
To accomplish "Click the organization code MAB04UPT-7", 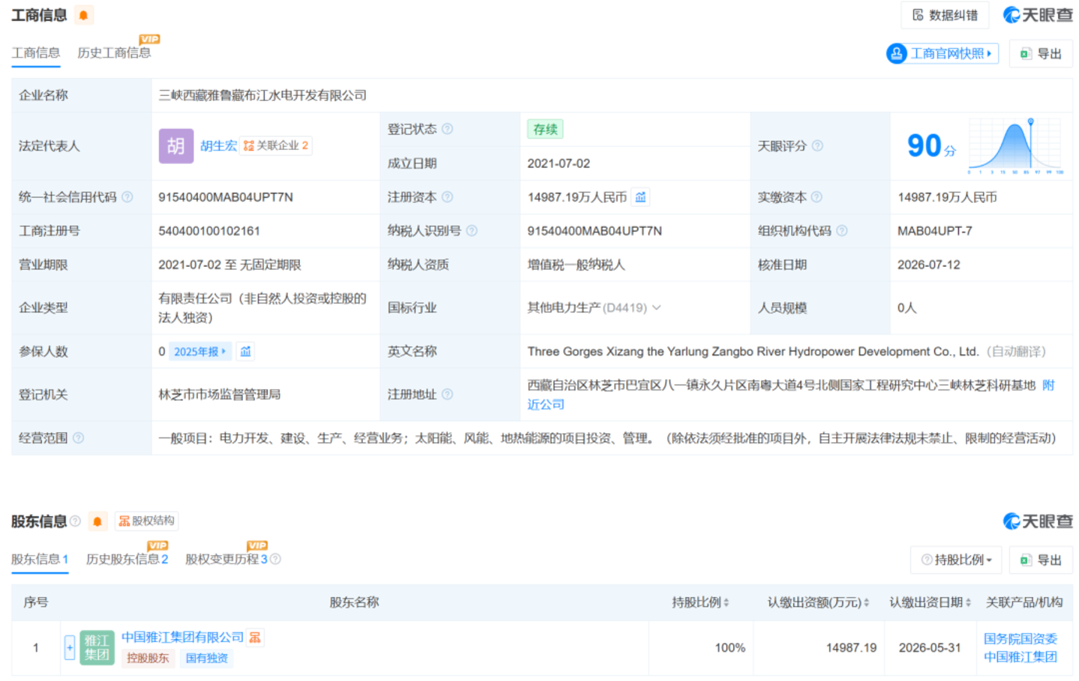I will (x=935, y=231).
